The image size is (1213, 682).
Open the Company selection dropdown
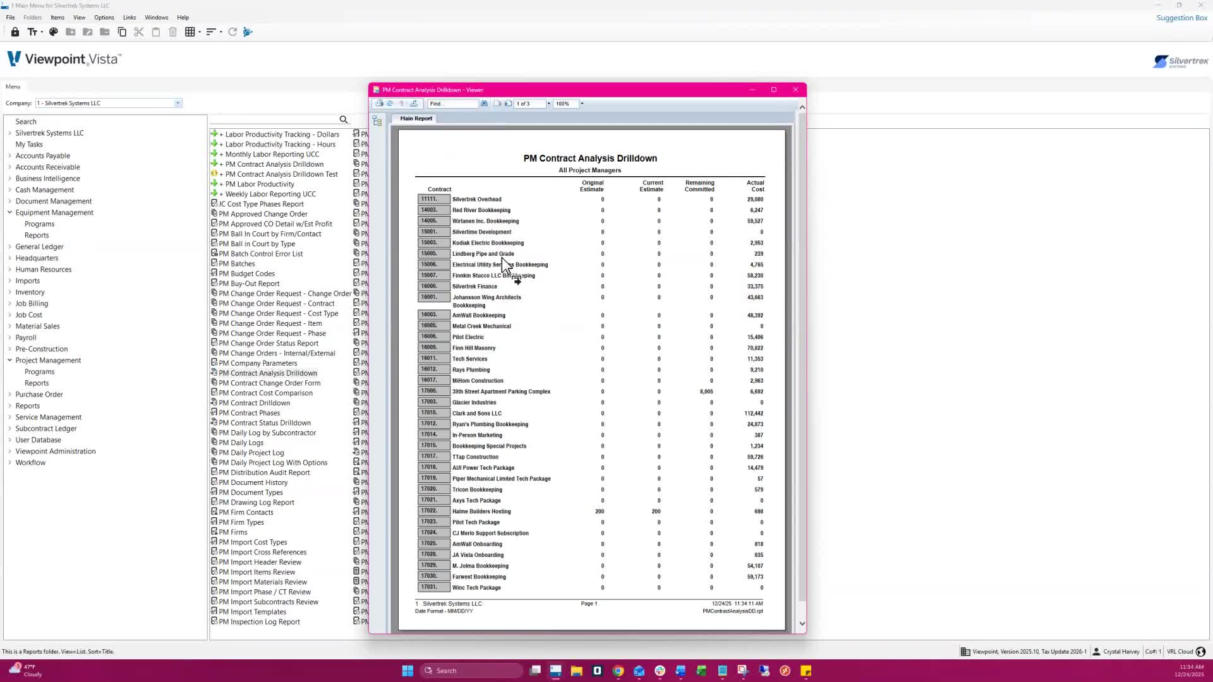[178, 103]
